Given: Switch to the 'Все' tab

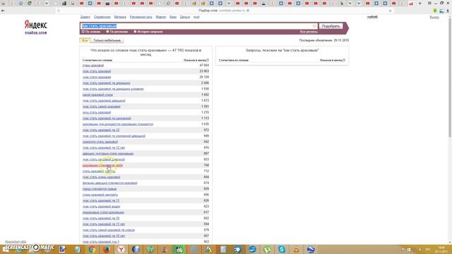Looking at the screenshot, I should pyautogui.click(x=85, y=41).
